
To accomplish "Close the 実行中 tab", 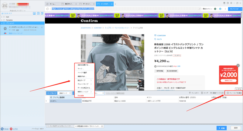I will 76,4.
